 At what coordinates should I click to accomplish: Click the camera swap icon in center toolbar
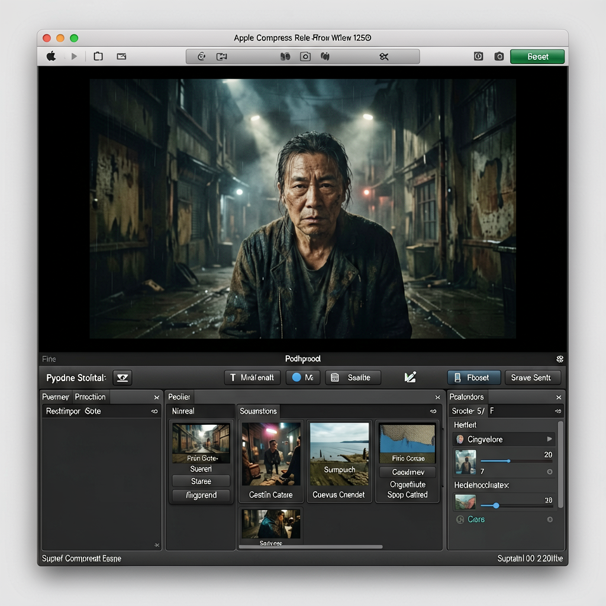(222, 56)
